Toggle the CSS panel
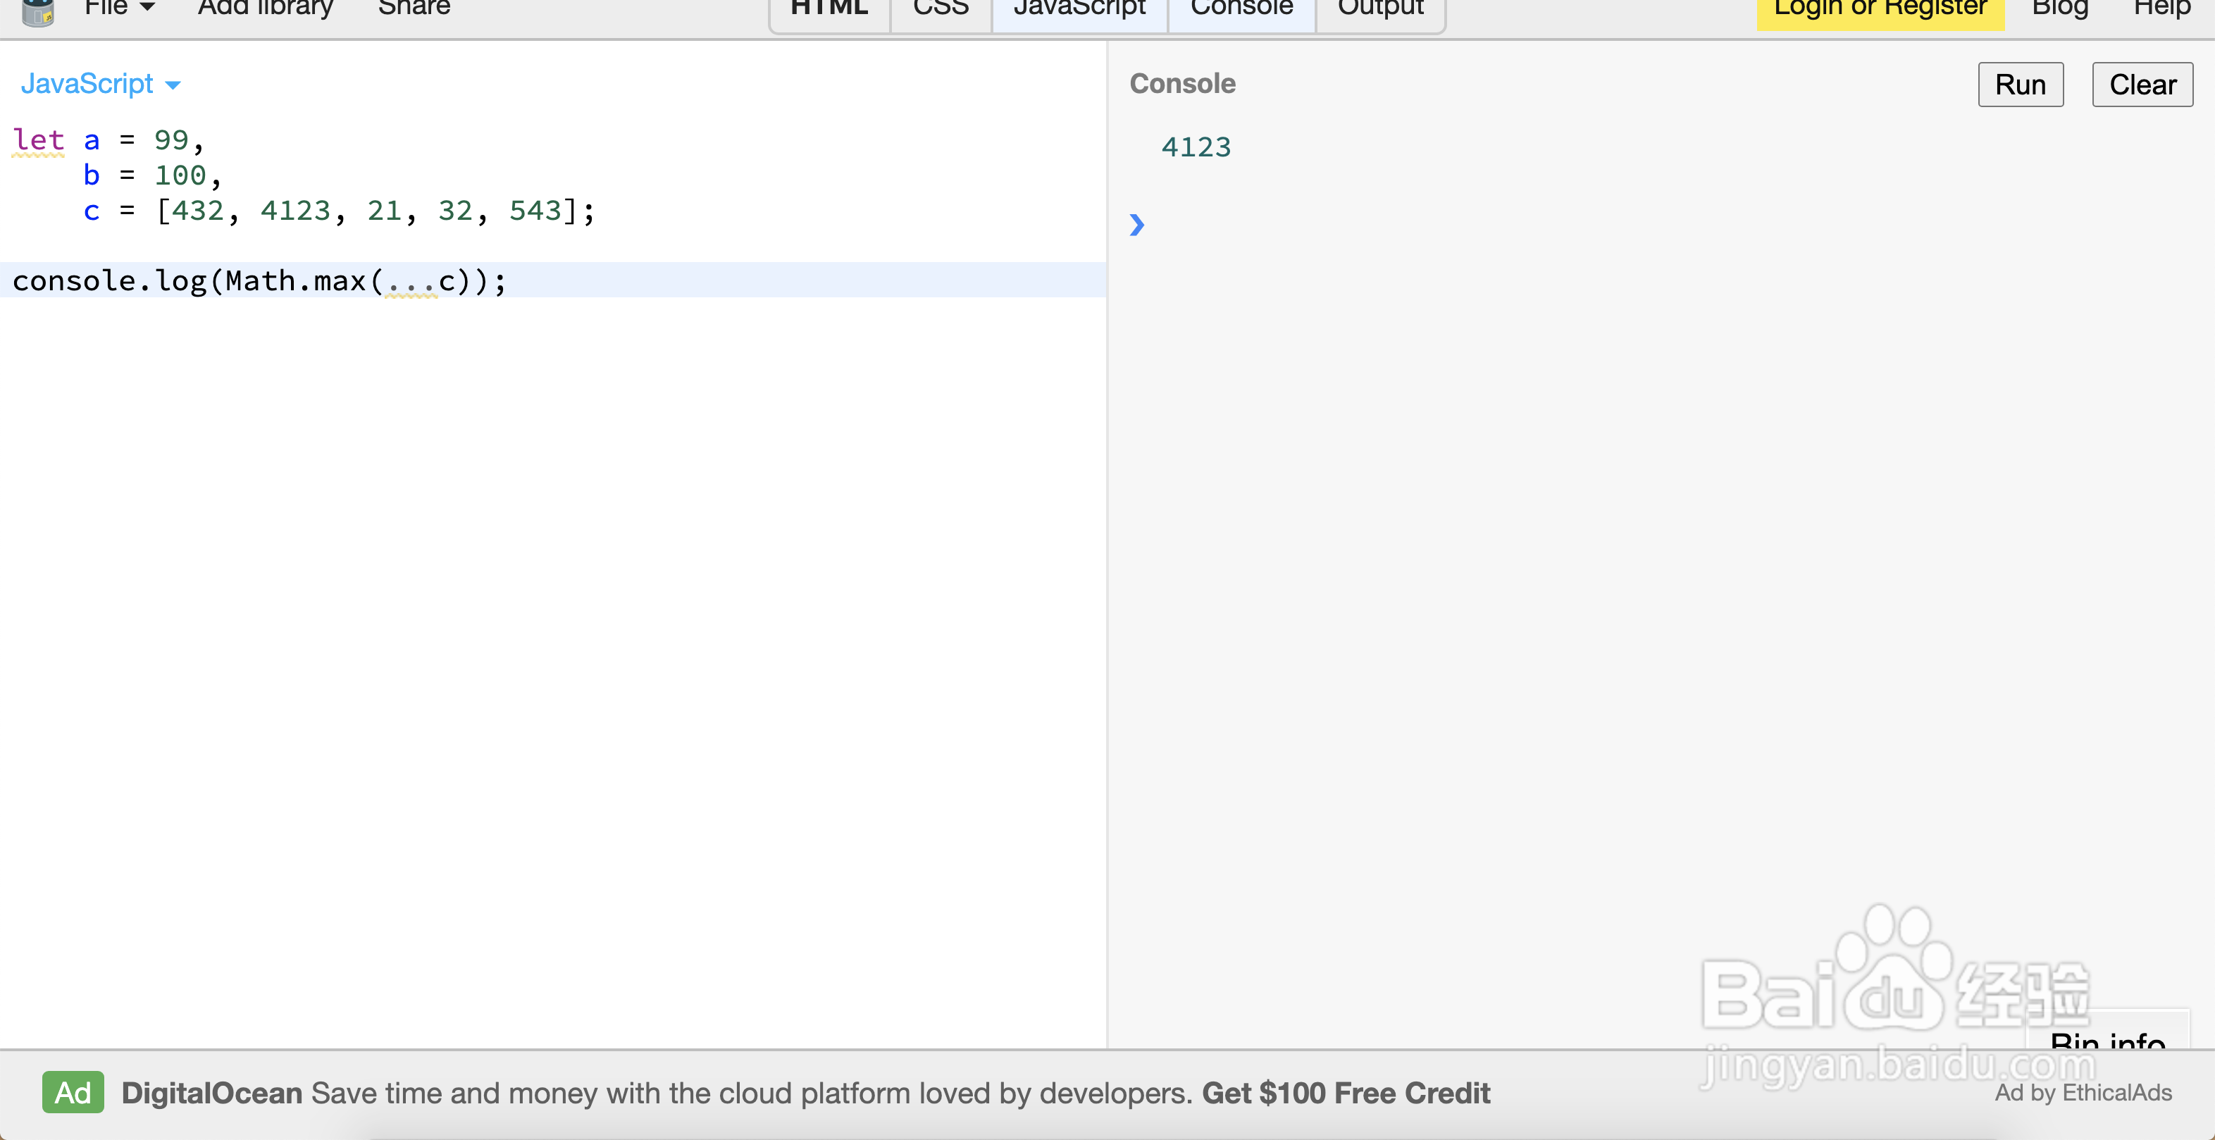Viewport: 2215px width, 1140px height. (941, 11)
